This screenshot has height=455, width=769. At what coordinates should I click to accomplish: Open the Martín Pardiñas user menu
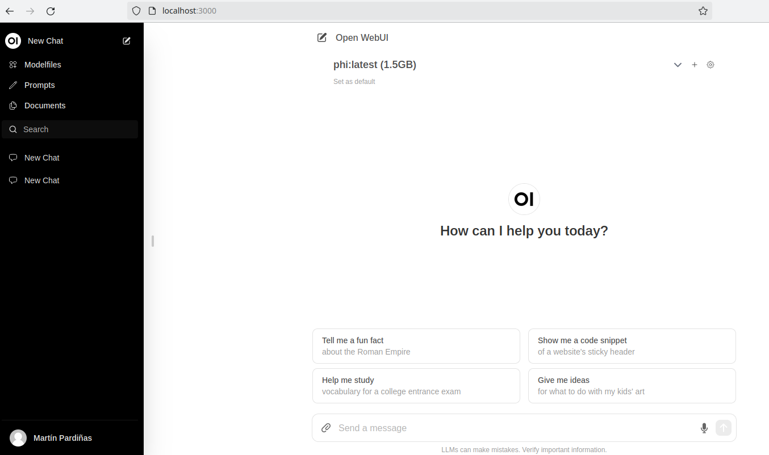pos(62,438)
